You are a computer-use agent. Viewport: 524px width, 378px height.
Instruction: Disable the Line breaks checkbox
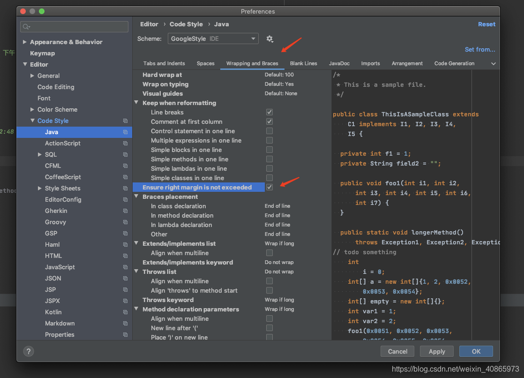point(269,112)
